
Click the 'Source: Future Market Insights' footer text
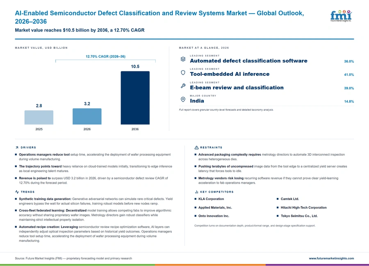73,258
